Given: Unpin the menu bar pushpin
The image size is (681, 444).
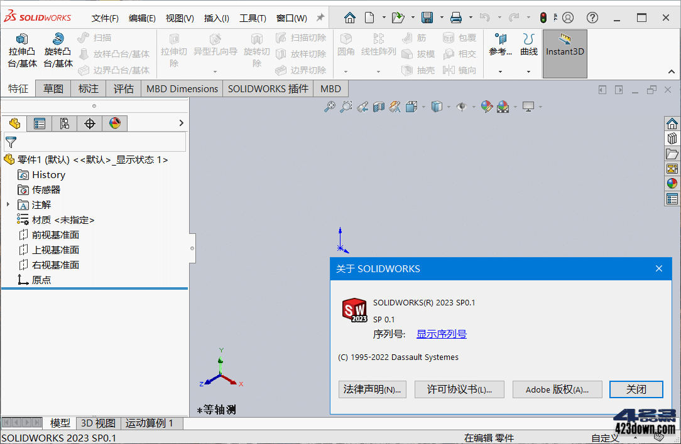Looking at the screenshot, I should click(320, 18).
